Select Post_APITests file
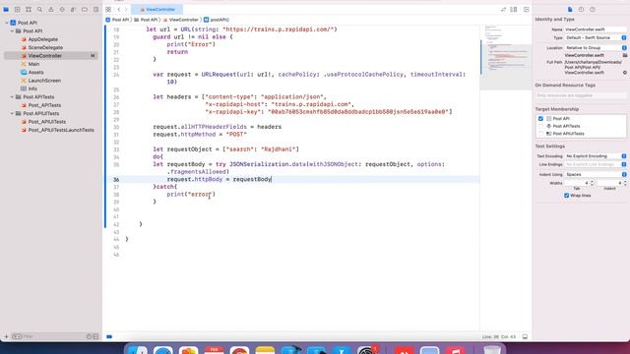The height and width of the screenshot is (354, 630). pos(44,105)
